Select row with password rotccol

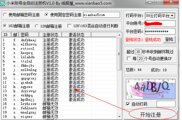pos(59,48)
